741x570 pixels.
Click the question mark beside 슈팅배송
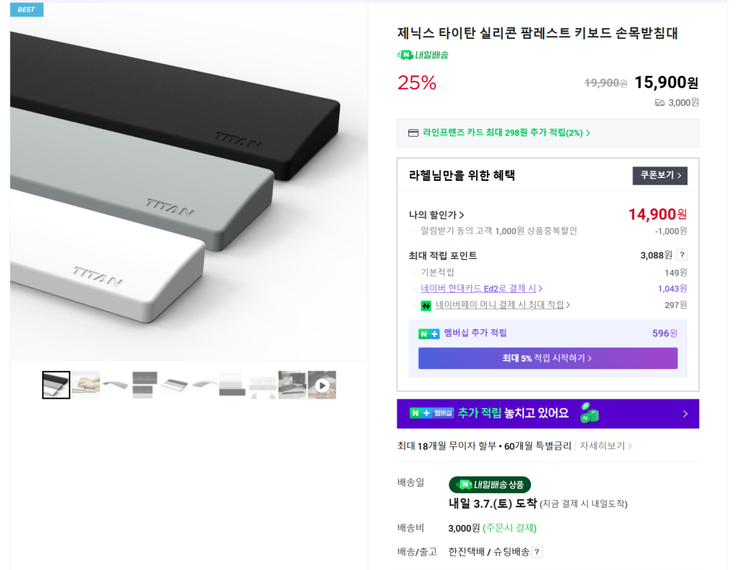(x=537, y=552)
